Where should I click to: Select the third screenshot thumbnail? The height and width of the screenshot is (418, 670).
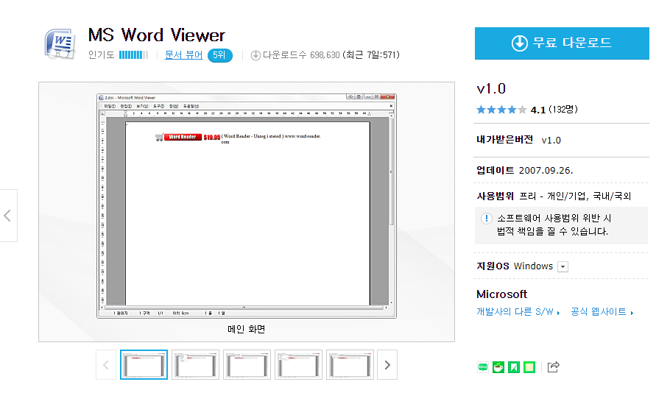point(247,364)
